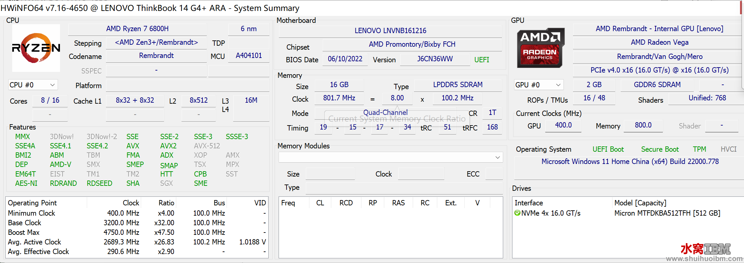Click the memory module ECC field

tap(494, 174)
